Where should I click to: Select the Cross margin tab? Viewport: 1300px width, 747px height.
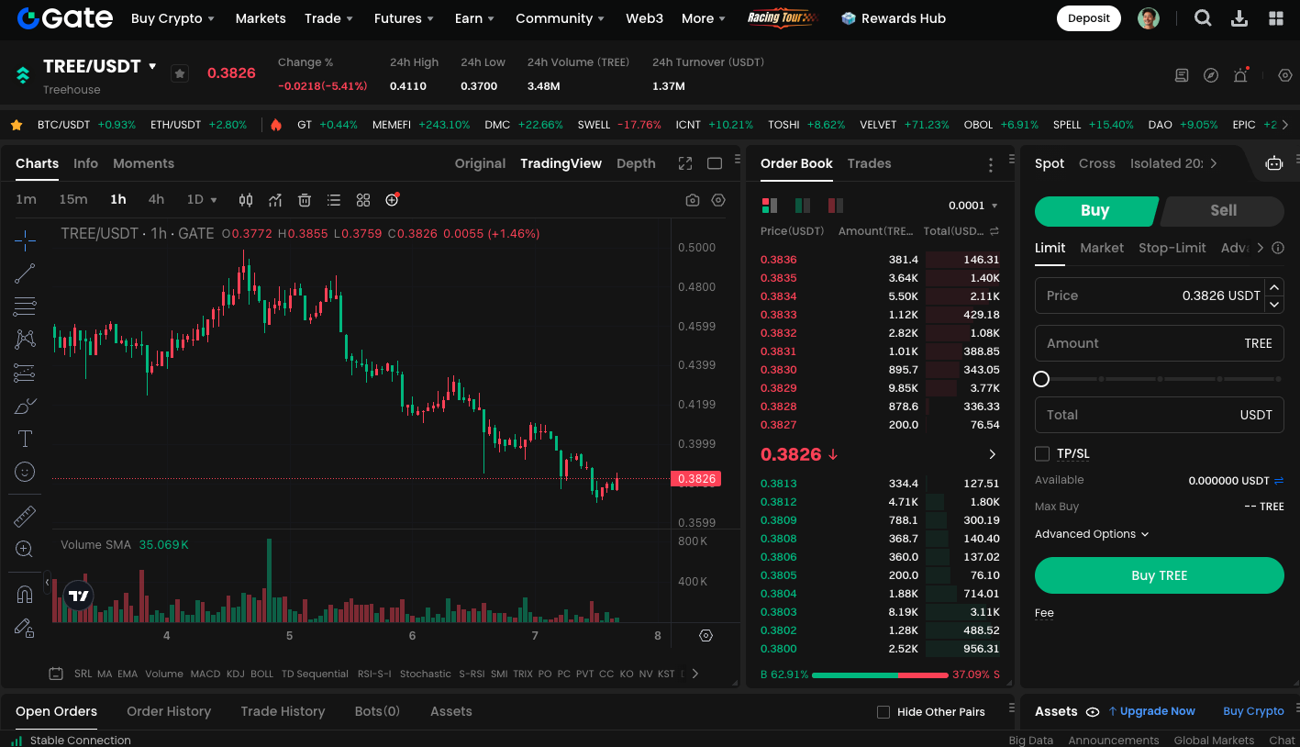click(1096, 163)
